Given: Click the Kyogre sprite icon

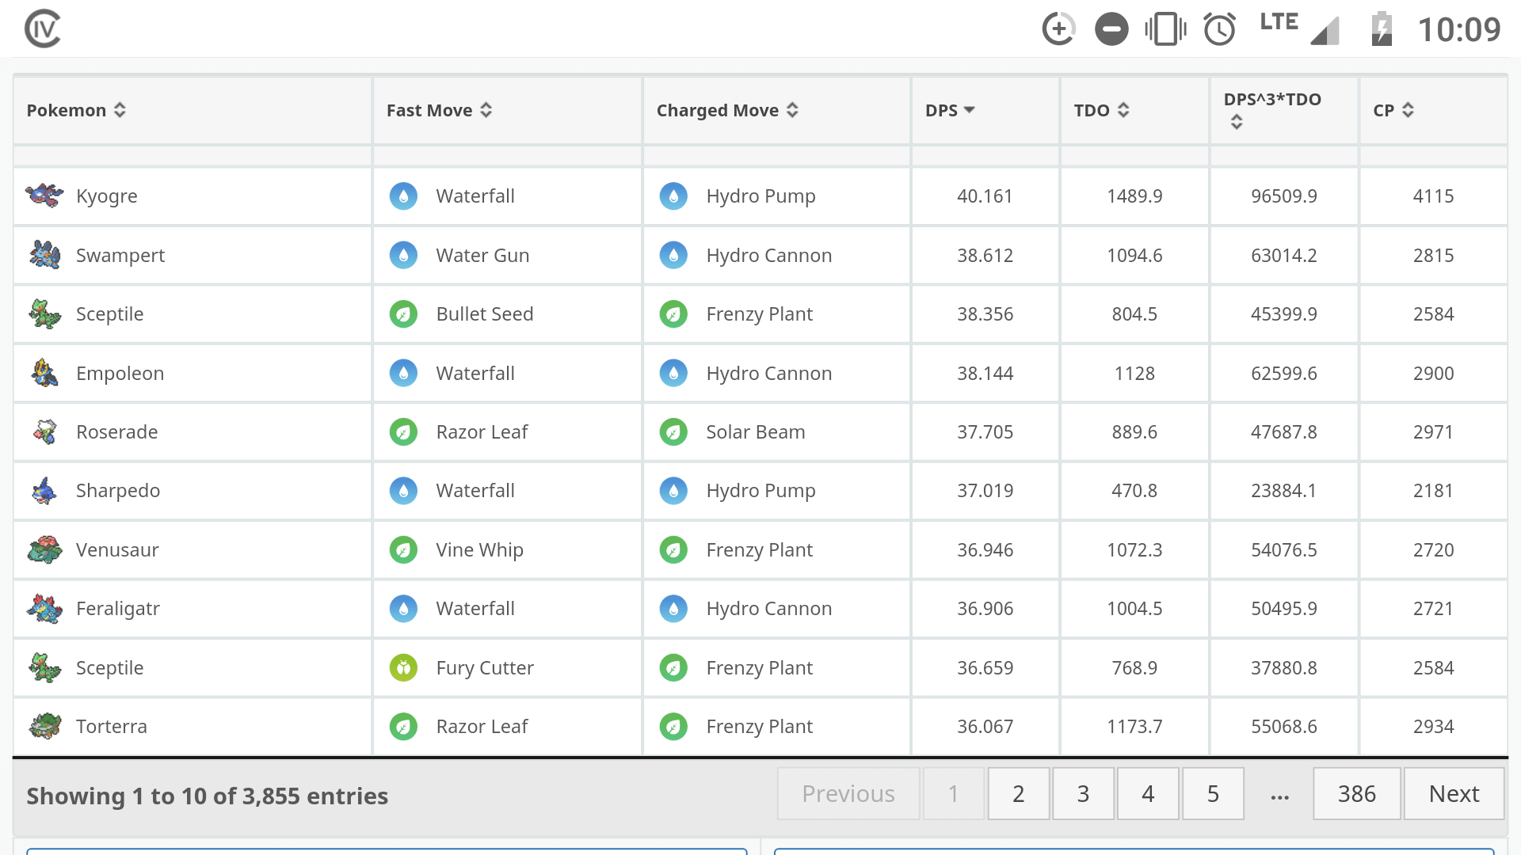Looking at the screenshot, I should pyautogui.click(x=44, y=196).
